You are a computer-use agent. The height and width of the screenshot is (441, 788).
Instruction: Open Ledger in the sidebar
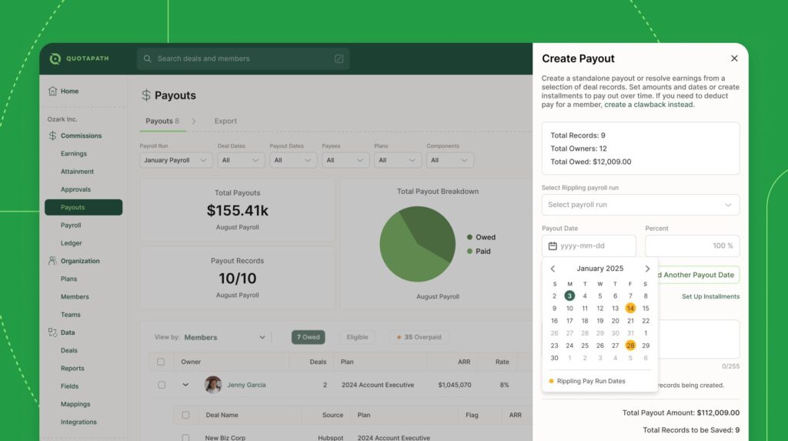[x=71, y=243]
